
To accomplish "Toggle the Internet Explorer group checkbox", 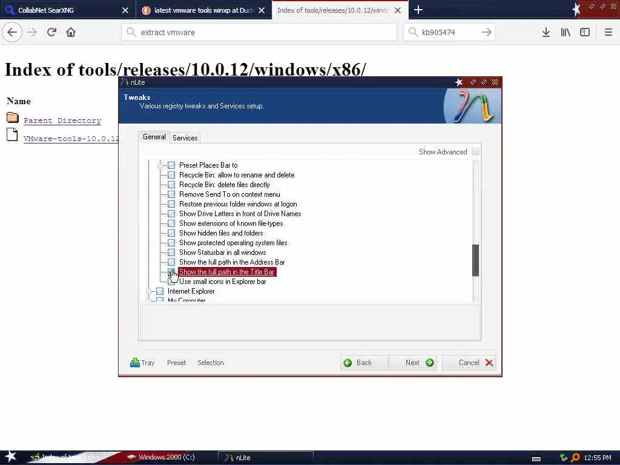I will coord(160,291).
